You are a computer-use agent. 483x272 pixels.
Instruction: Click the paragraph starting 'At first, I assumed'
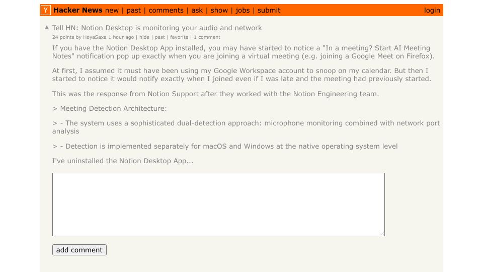242,75
